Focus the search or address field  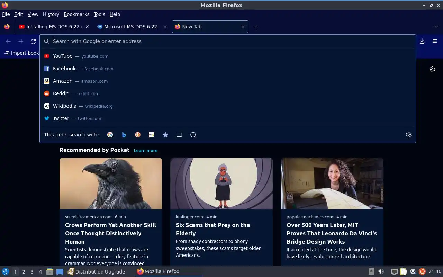pyautogui.click(x=228, y=41)
